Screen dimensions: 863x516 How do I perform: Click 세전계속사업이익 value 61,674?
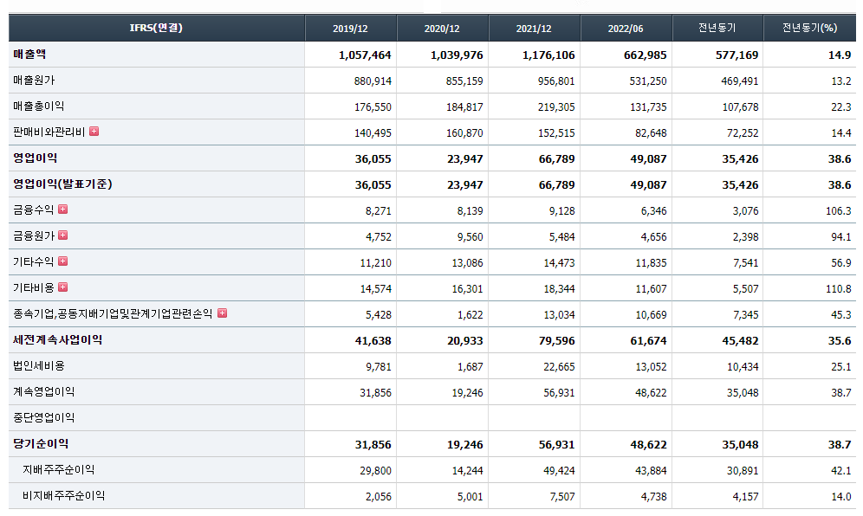pos(648,341)
